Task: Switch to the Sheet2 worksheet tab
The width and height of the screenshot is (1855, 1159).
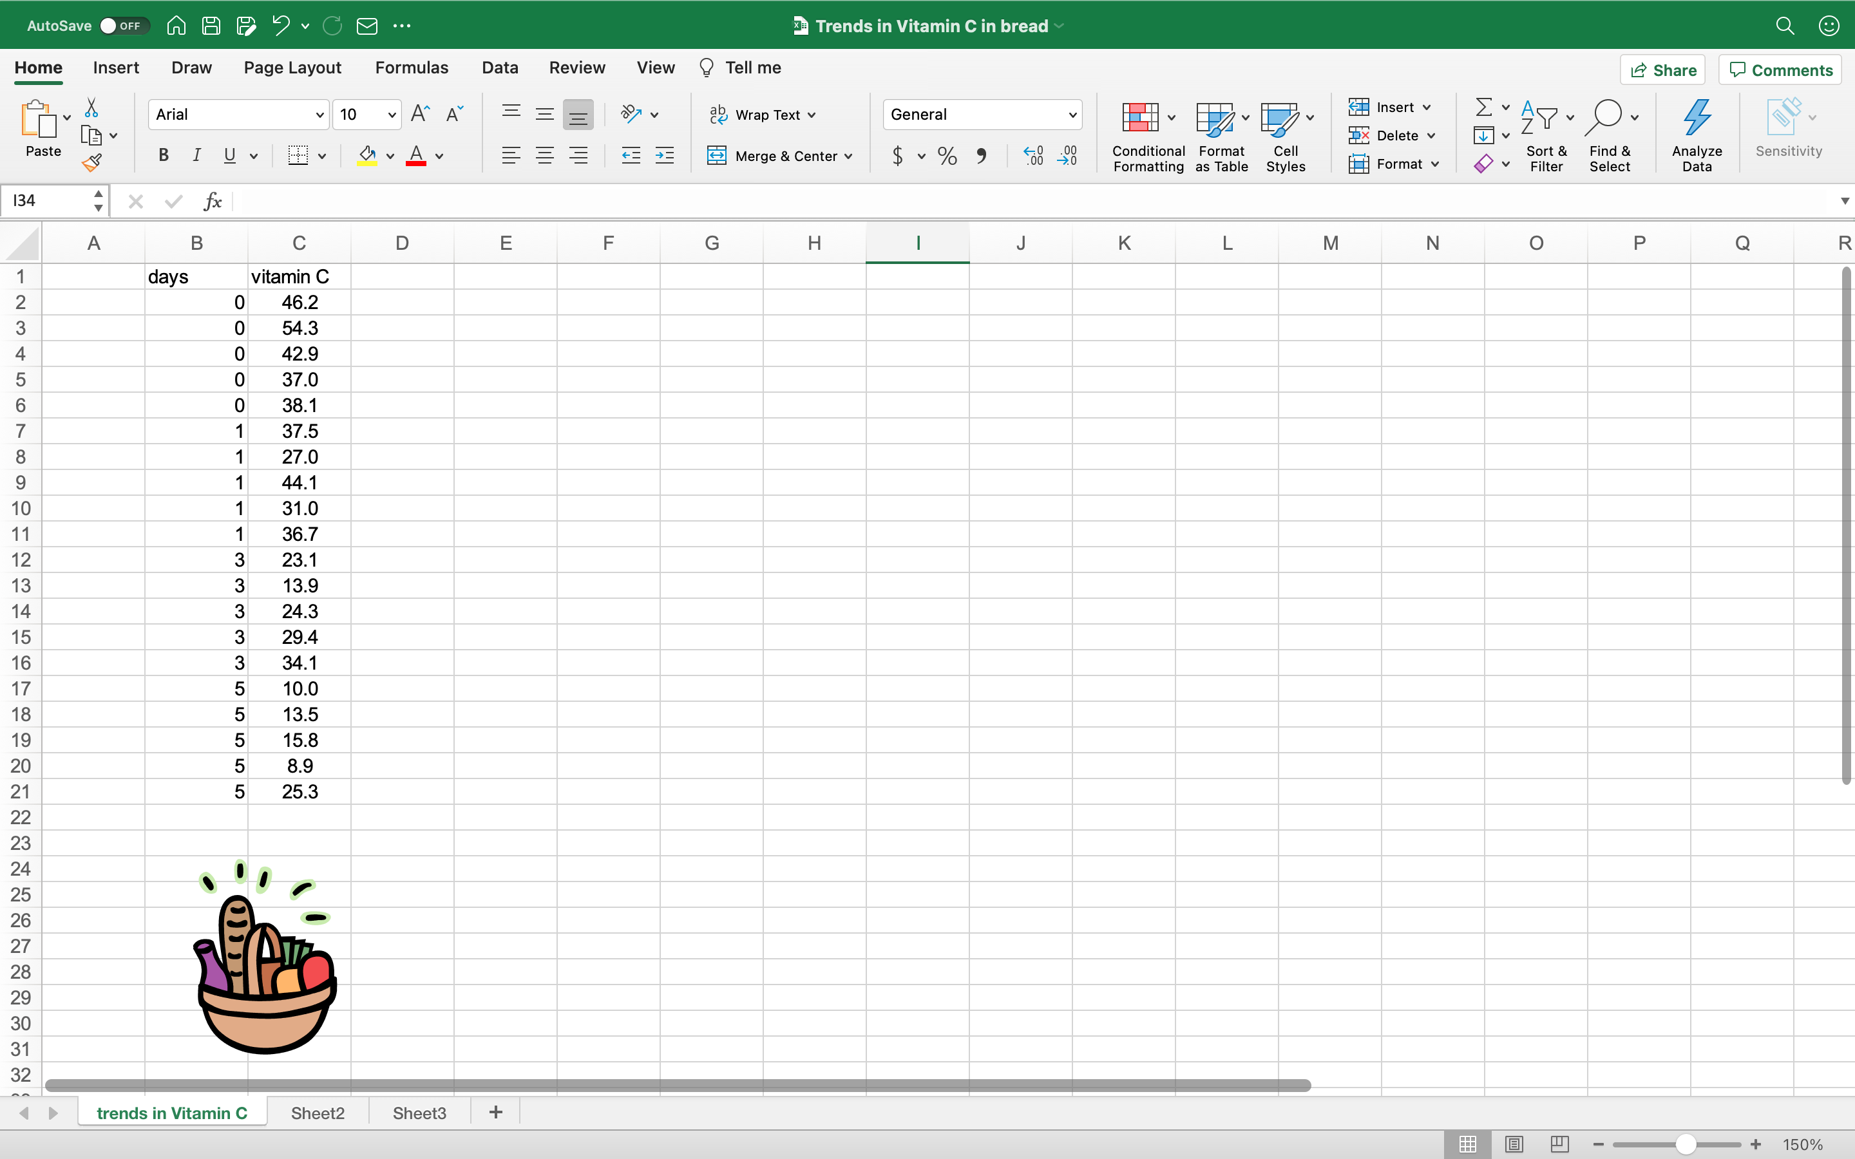Action: (318, 1113)
